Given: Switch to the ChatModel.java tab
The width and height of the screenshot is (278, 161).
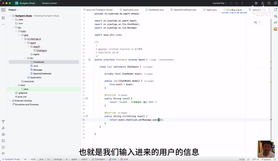Looking at the screenshot, I should pyautogui.click(x=155, y=10).
